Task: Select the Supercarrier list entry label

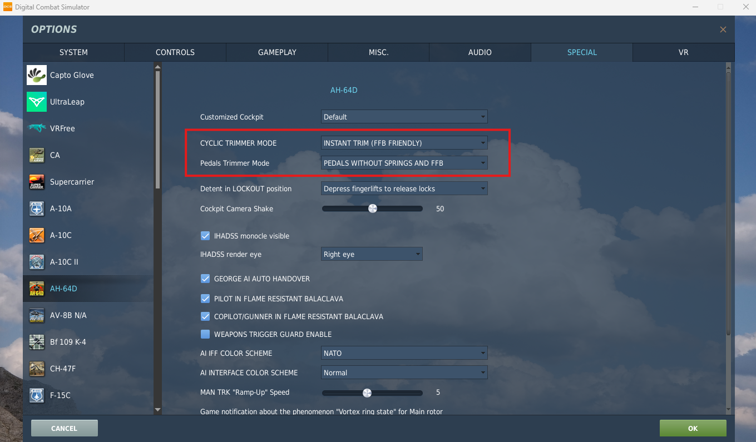Action: [72, 182]
